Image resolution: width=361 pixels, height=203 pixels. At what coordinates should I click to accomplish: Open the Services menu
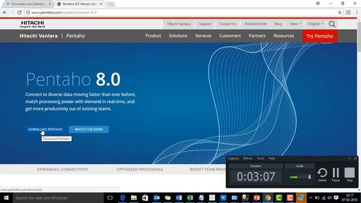click(203, 36)
